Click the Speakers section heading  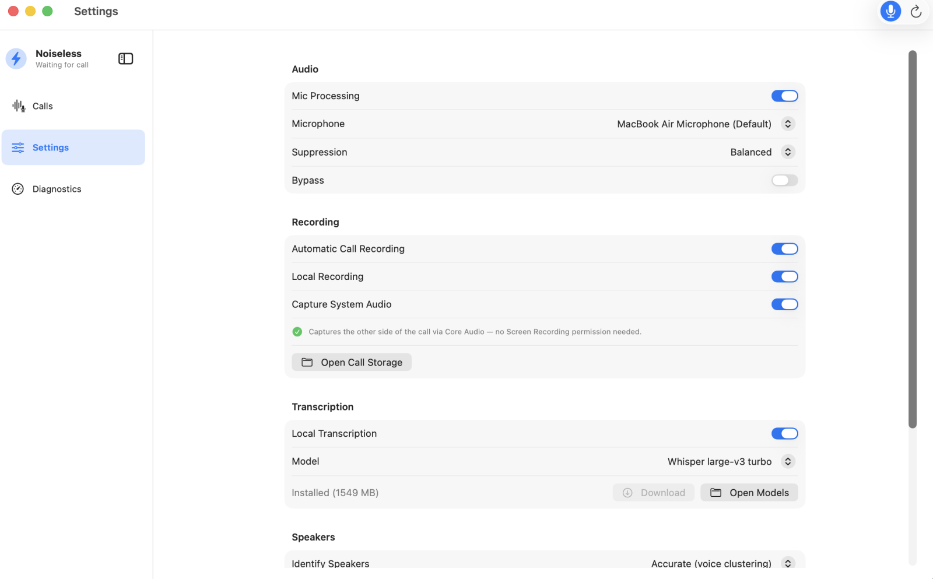[313, 537]
